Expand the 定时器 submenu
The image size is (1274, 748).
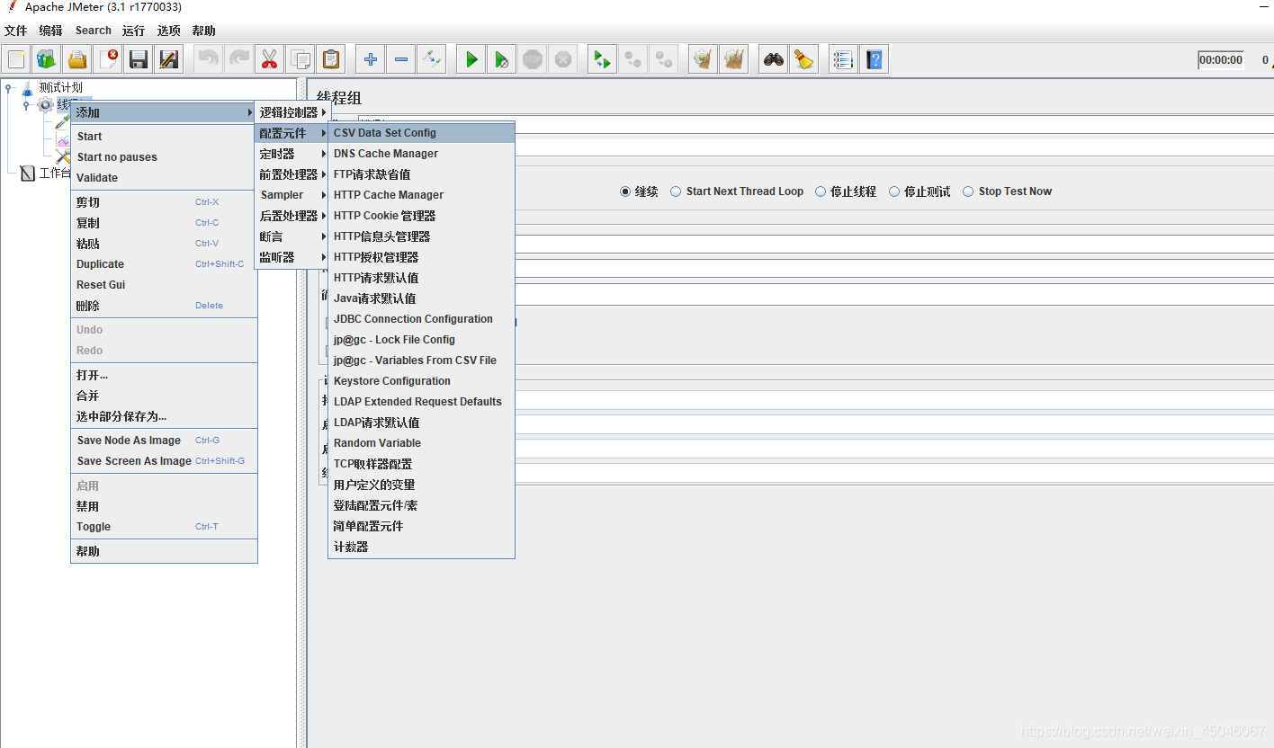coord(292,154)
